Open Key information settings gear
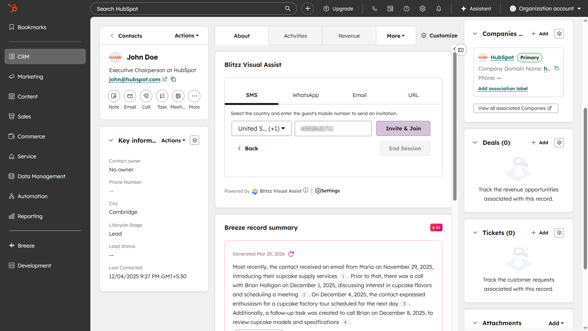 click(195, 140)
